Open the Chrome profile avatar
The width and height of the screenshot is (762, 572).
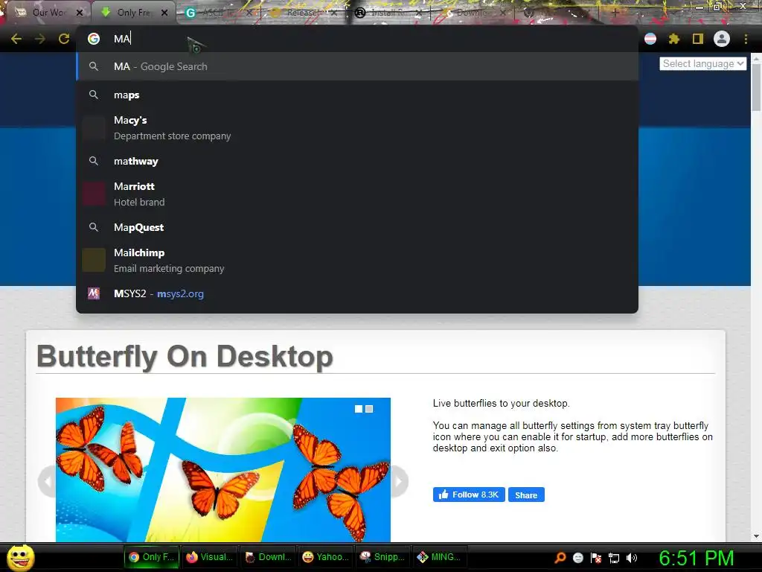click(x=722, y=39)
